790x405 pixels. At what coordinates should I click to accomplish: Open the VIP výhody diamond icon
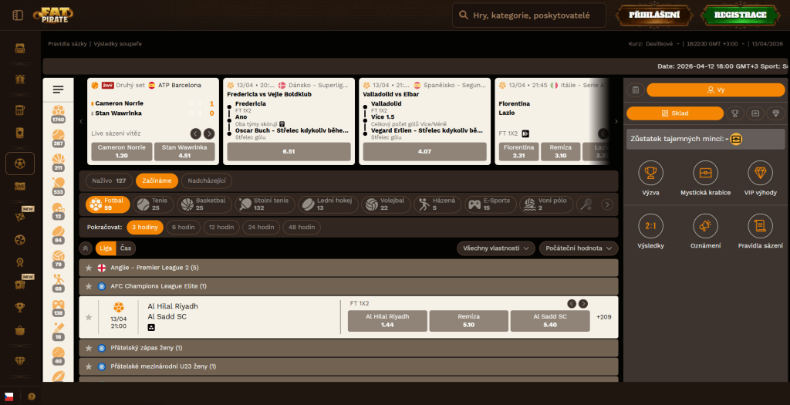pyautogui.click(x=760, y=173)
